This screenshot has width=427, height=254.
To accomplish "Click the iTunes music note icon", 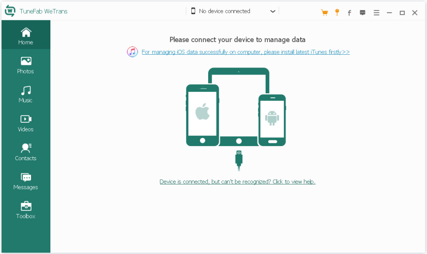I will pyautogui.click(x=132, y=52).
